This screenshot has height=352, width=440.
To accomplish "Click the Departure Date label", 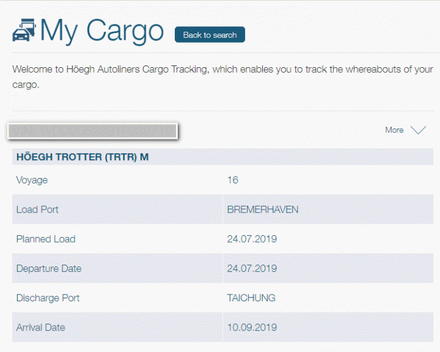I will point(49,268).
